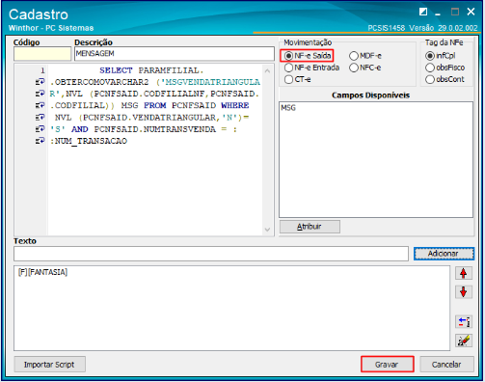Choose obsCont tag option

(445, 79)
